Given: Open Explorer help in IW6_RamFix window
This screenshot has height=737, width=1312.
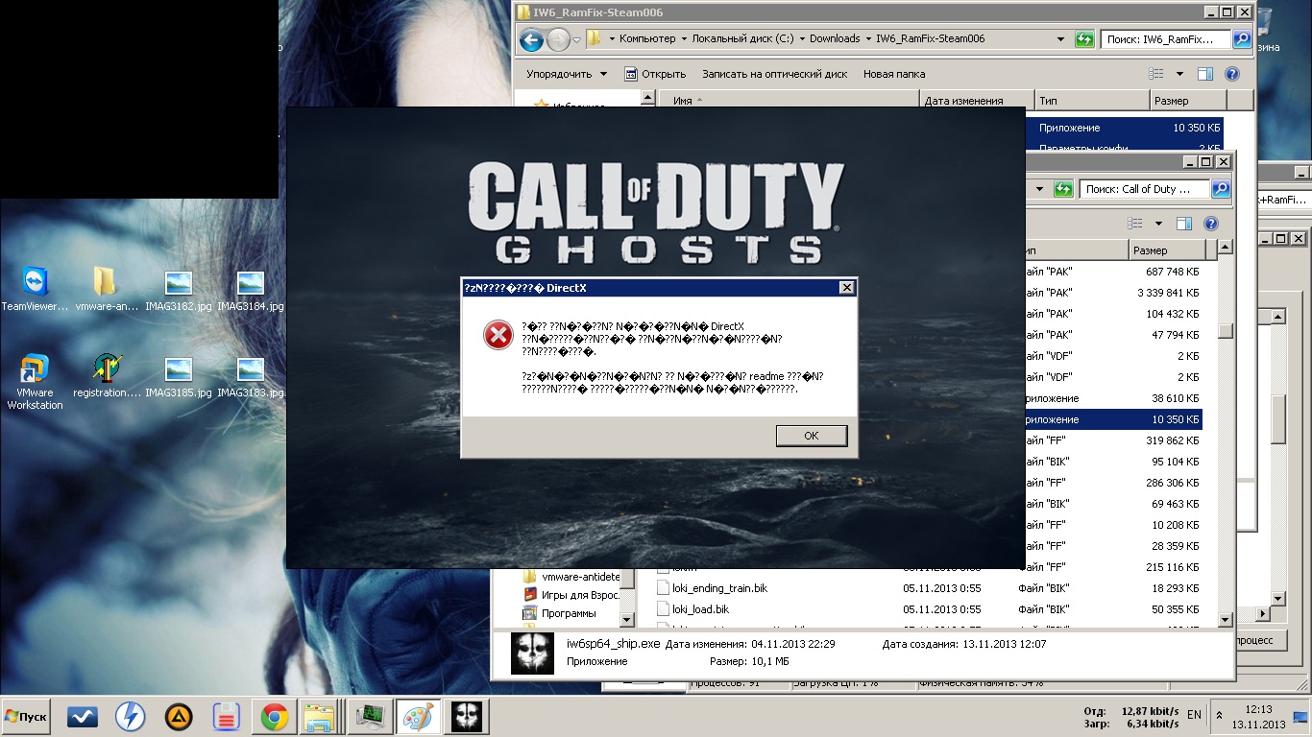Looking at the screenshot, I should (1232, 74).
